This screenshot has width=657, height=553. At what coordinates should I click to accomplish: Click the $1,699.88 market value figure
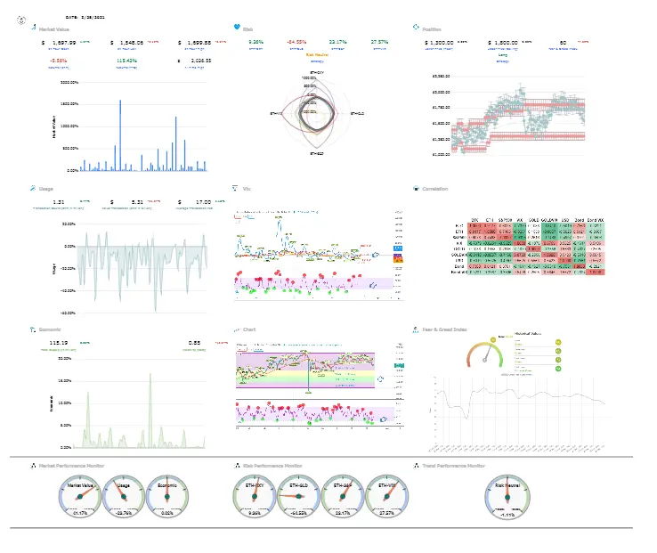195,43
